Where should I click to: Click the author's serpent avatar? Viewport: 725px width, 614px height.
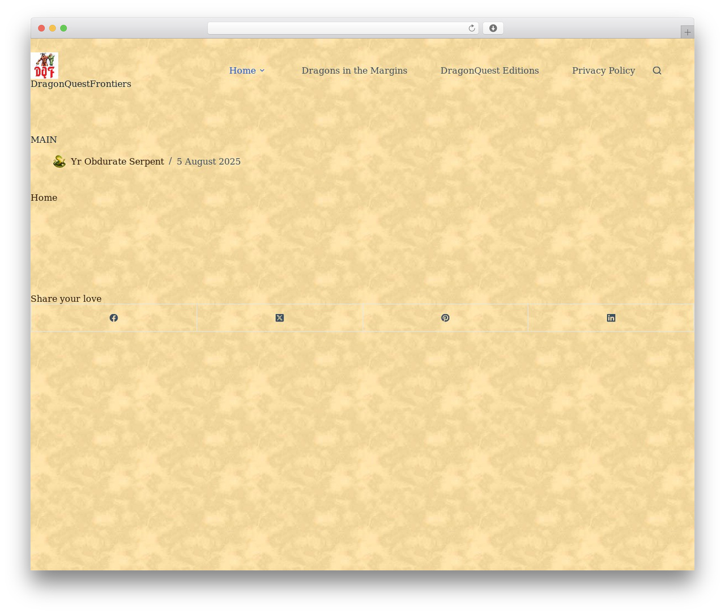pos(59,161)
